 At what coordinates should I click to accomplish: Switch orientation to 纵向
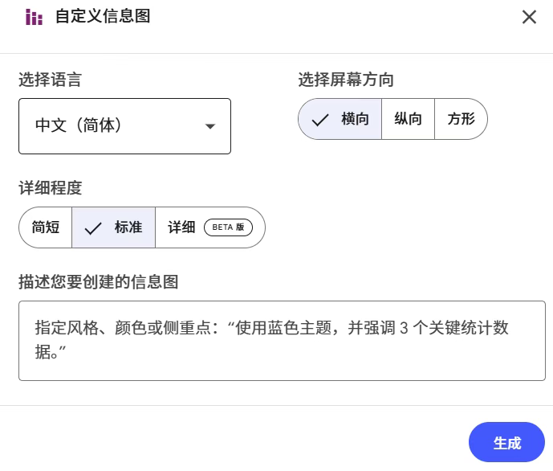coord(408,119)
